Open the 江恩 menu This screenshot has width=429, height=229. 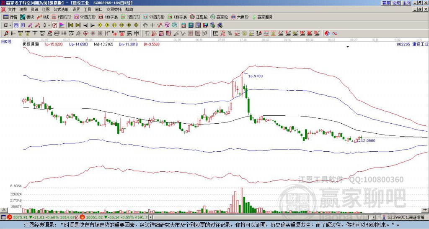(46, 10)
